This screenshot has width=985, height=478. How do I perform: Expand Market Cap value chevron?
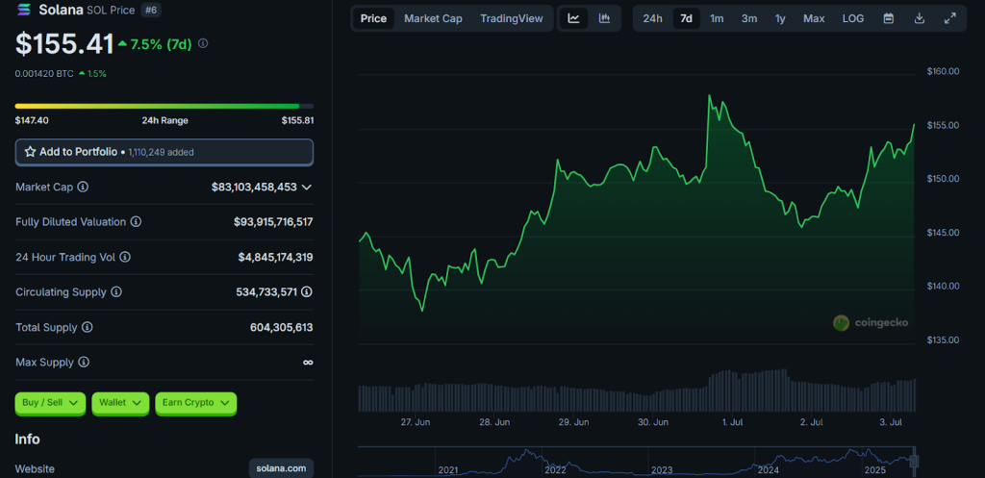[307, 188]
